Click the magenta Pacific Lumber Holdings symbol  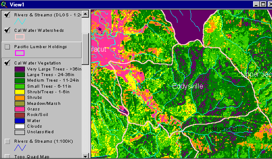(20, 53)
